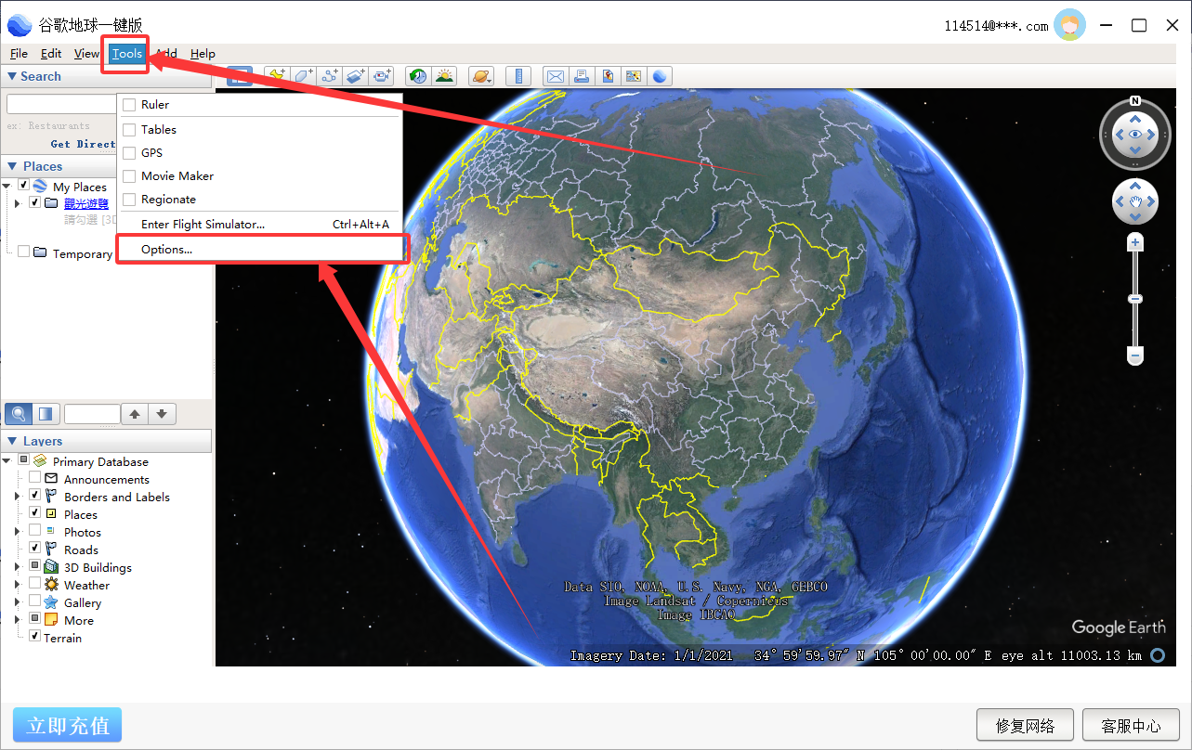Click the Add Image Overlay icon
This screenshot has height=750, width=1192.
[x=356, y=76]
